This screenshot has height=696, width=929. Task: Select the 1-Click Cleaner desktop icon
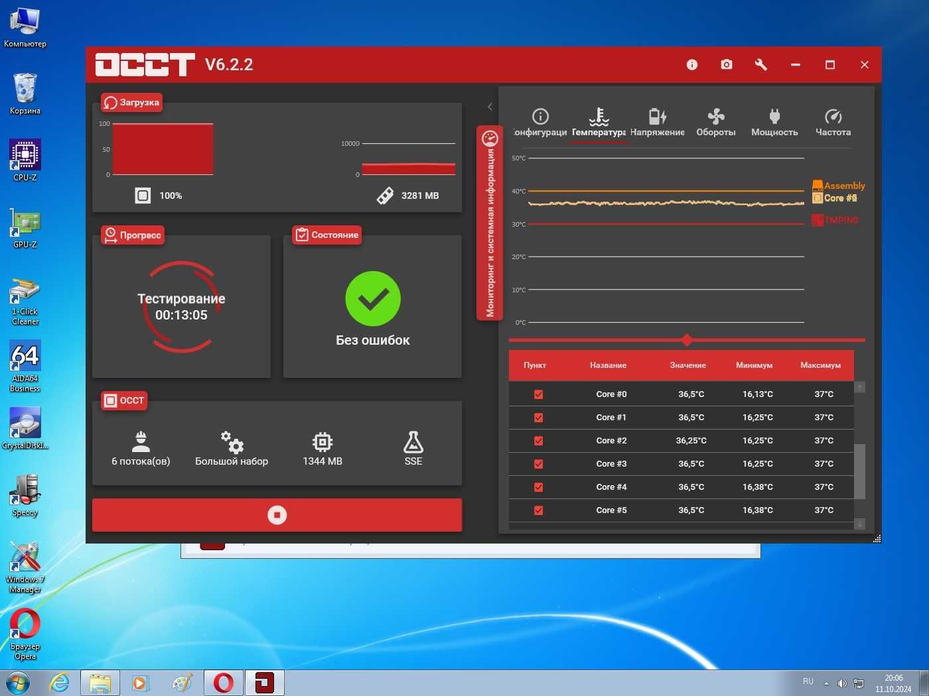click(x=25, y=302)
